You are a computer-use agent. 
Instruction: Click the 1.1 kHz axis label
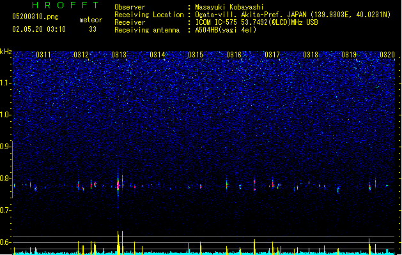pyautogui.click(x=5, y=83)
